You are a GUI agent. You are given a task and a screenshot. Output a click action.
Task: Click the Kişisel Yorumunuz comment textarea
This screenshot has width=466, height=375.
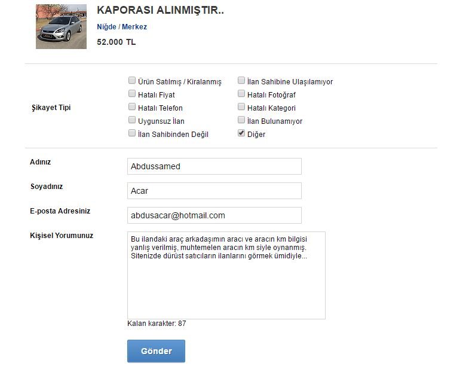[226, 275]
